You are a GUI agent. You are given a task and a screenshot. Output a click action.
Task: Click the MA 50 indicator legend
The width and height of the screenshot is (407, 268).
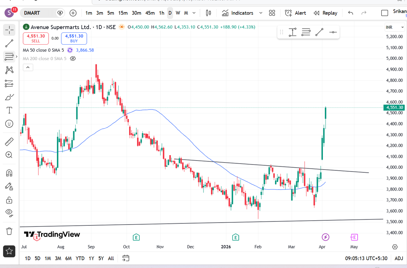click(43, 50)
